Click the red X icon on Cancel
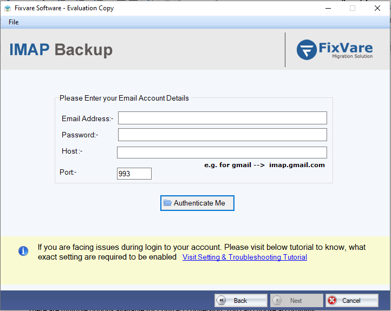This screenshot has height=311, width=391. click(332, 301)
